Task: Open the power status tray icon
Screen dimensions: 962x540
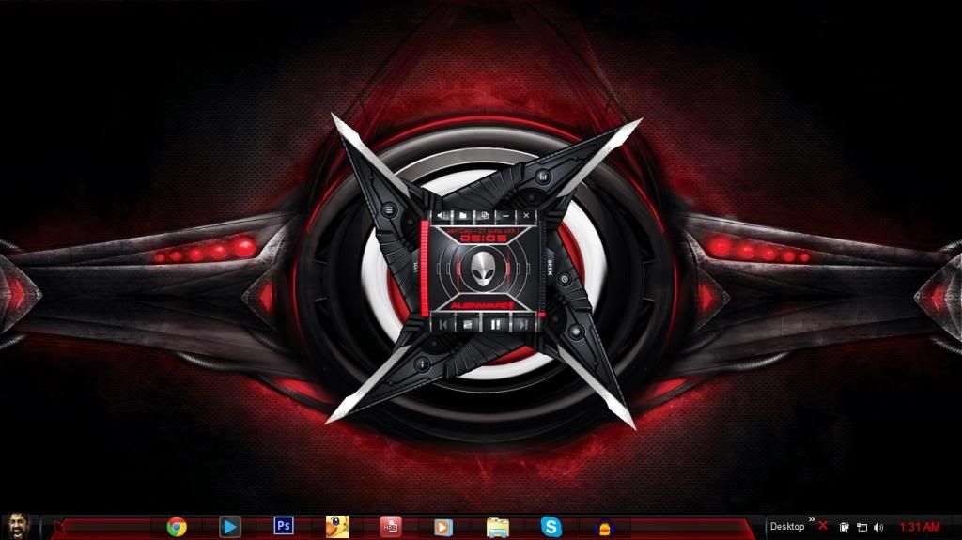Action: 845,527
